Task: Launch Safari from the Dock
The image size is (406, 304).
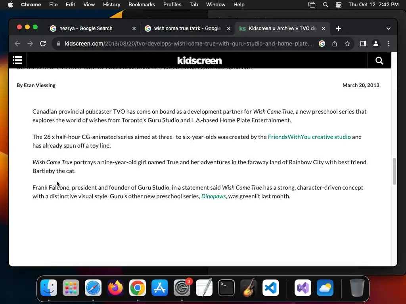Action: tap(93, 288)
